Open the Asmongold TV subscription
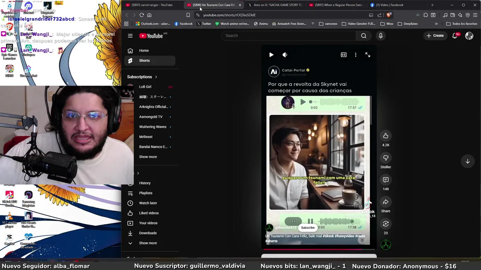481x270 pixels. tap(150, 117)
